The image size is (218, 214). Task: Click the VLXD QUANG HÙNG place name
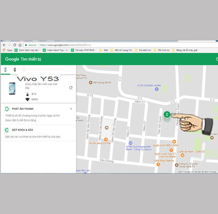point(149,85)
